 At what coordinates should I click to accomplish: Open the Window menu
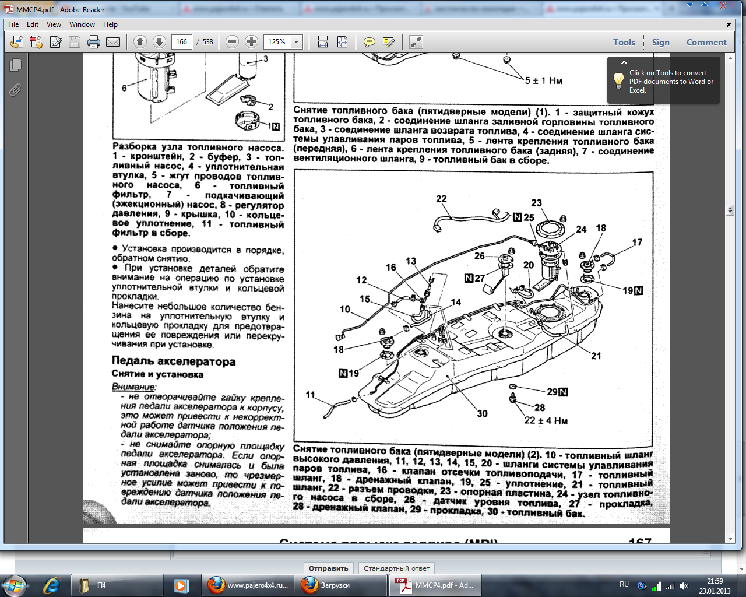click(82, 24)
